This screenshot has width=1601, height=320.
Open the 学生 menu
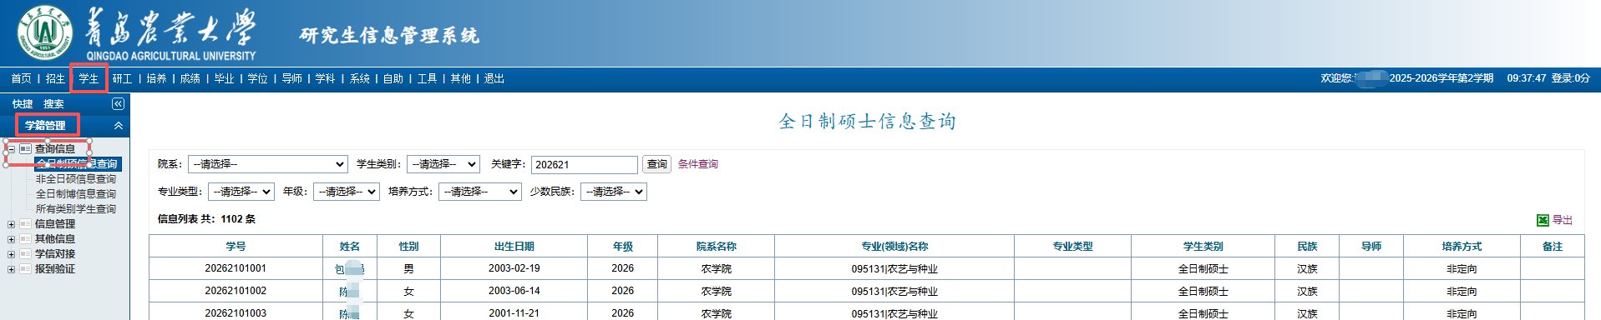(89, 78)
